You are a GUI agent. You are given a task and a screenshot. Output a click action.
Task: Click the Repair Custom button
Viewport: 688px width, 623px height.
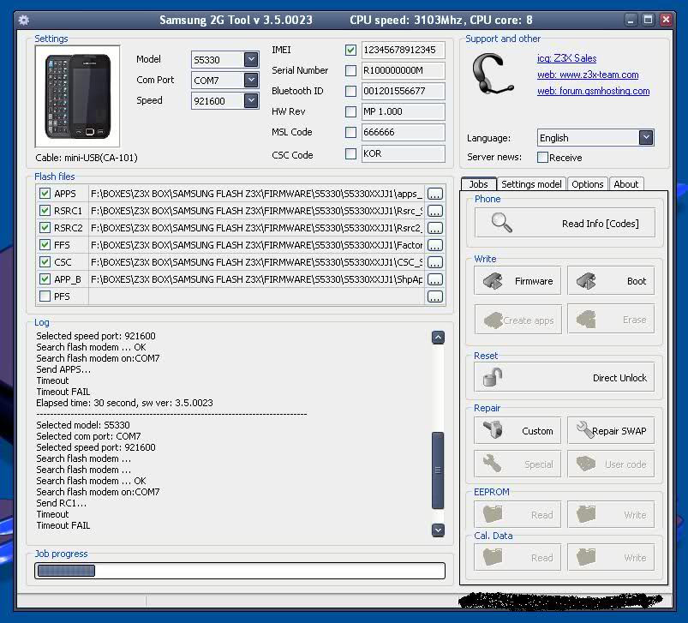[517, 430]
